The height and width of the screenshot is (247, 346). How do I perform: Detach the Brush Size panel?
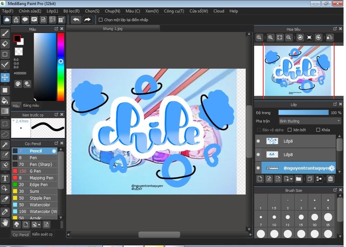pos(335,190)
